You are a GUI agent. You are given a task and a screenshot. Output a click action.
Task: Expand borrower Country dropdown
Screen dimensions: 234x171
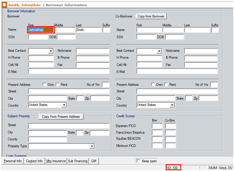(x=64, y=105)
